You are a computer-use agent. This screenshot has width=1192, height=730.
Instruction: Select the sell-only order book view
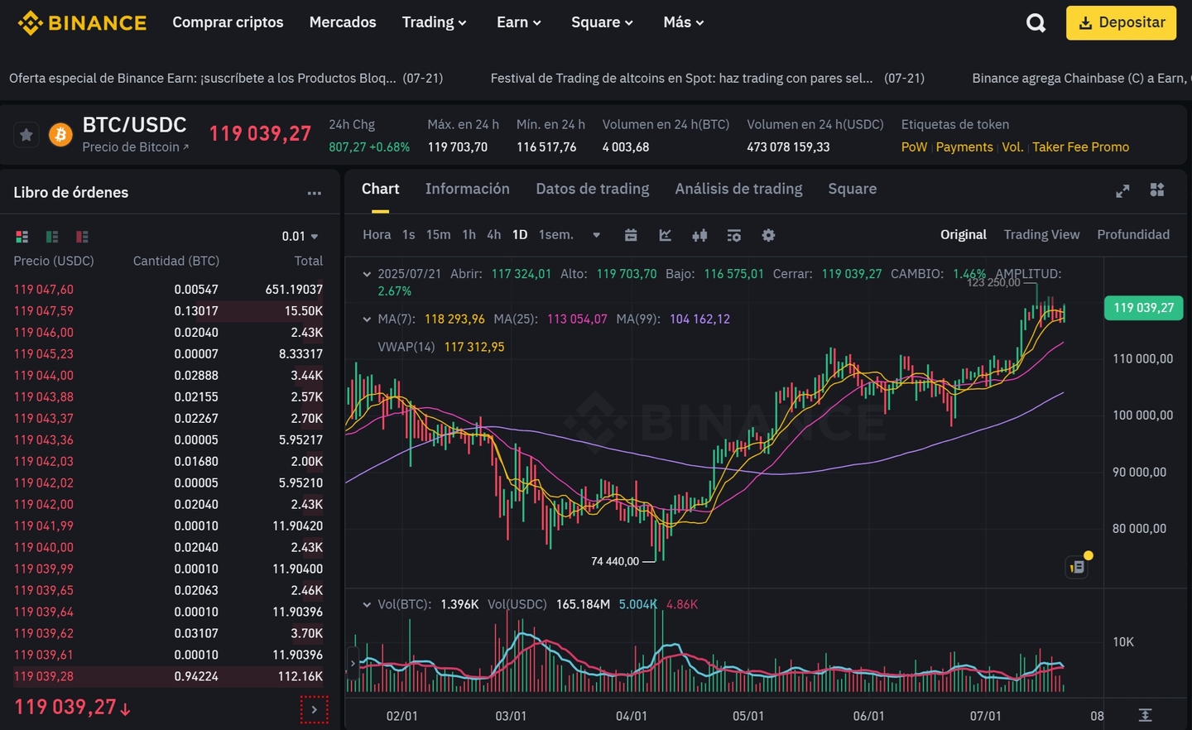81,236
